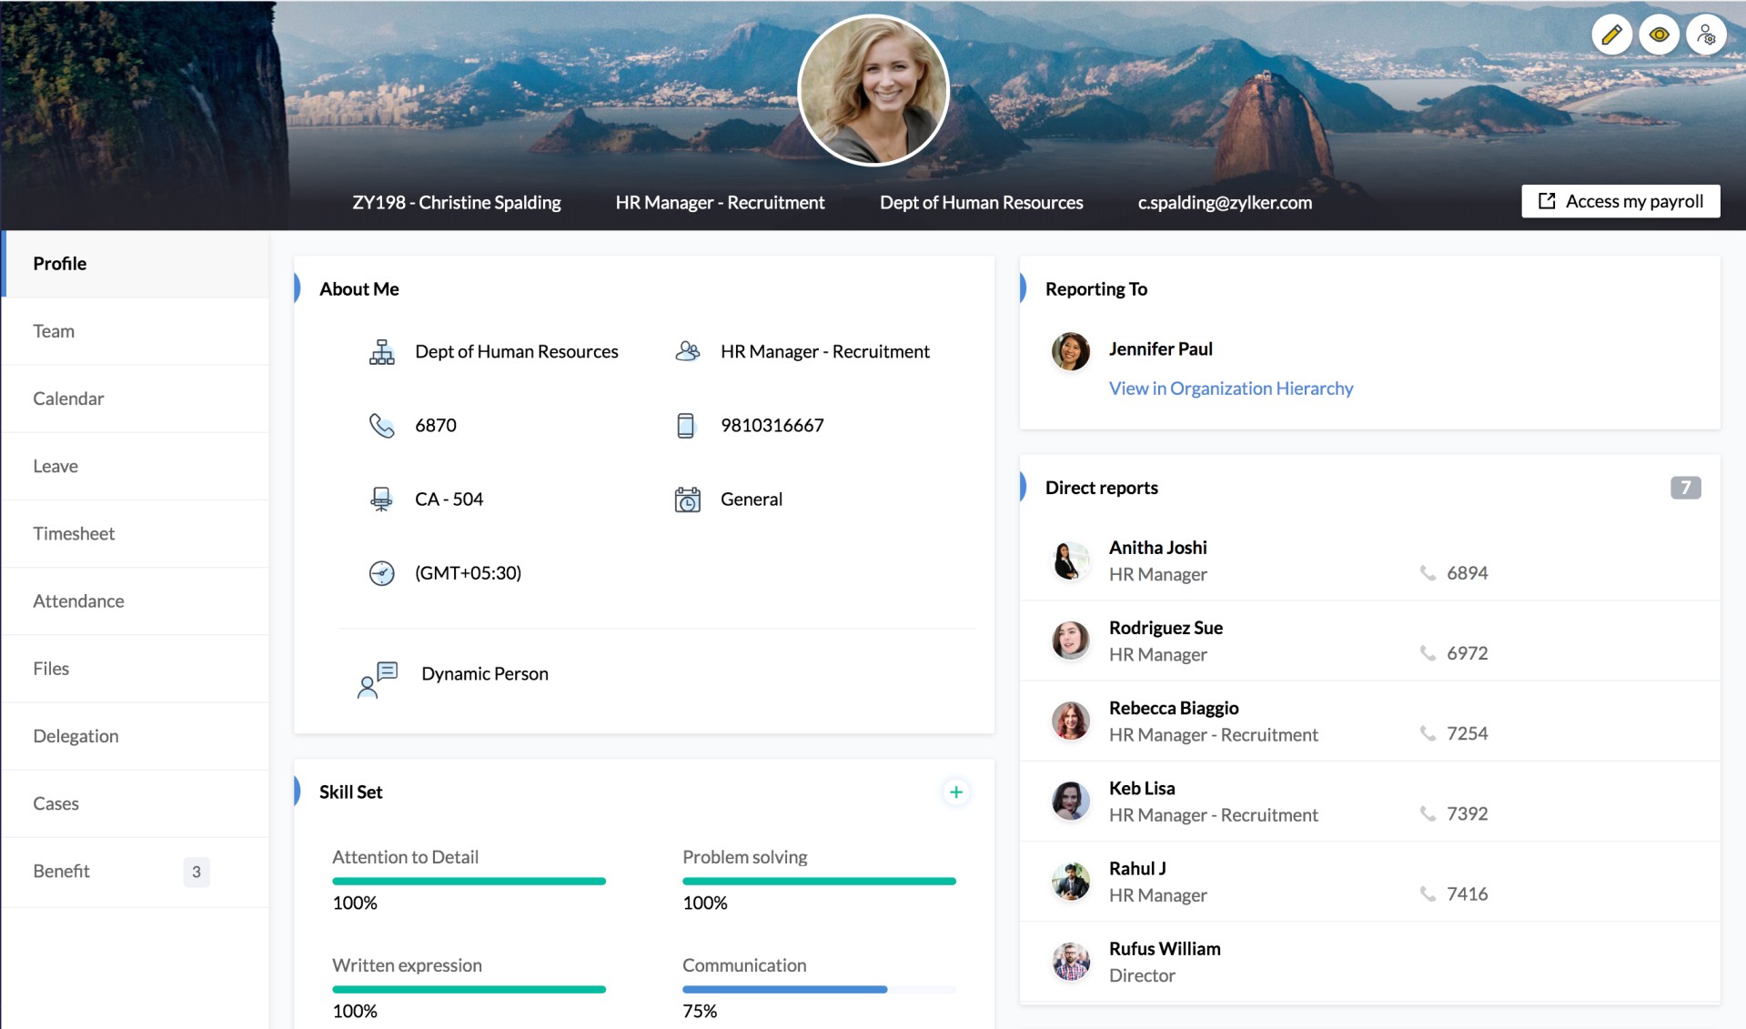The height and width of the screenshot is (1029, 1746).
Task: Click the plus icon in Skill Set
Action: (955, 792)
